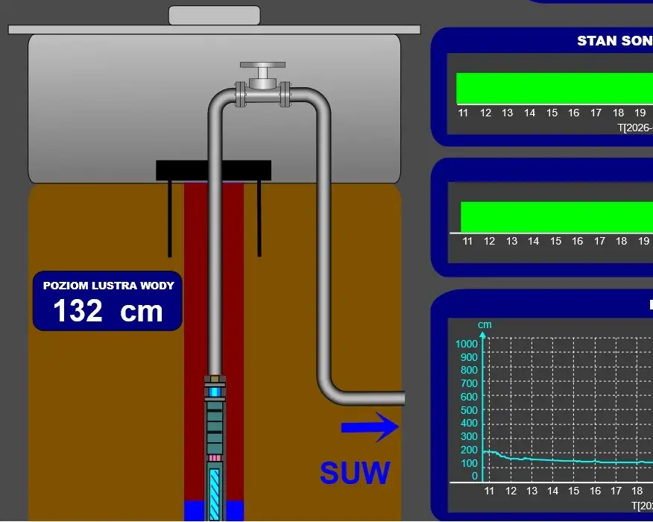Click hour 13 under the second status chart
653x522 pixels.
[511, 241]
